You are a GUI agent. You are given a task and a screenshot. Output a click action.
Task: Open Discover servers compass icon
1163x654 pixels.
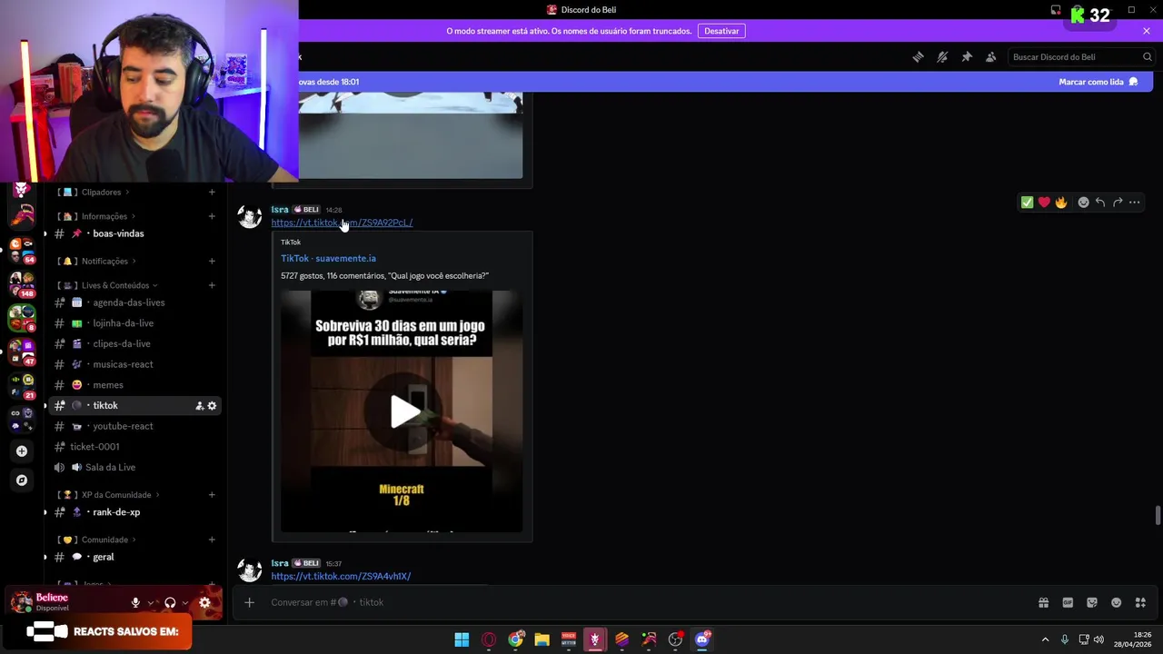[22, 480]
